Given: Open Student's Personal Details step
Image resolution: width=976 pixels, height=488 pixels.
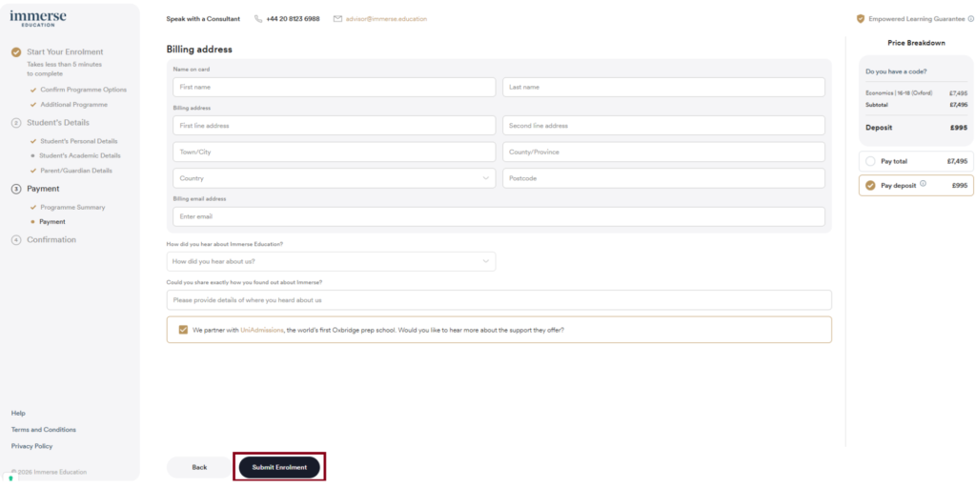Looking at the screenshot, I should (79, 141).
